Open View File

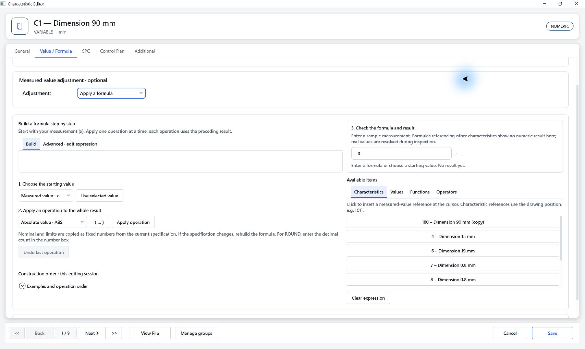[x=150, y=333]
